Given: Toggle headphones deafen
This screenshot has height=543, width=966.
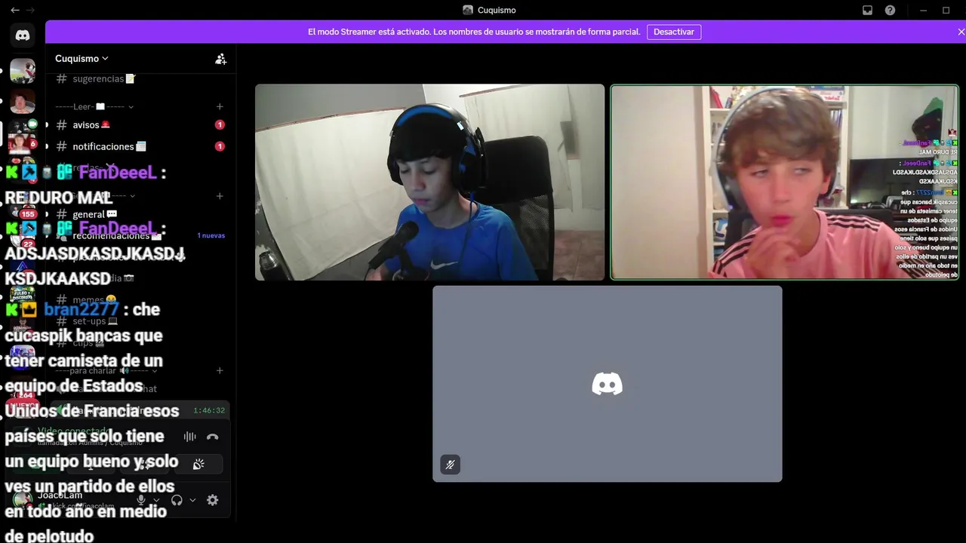Looking at the screenshot, I should [177, 500].
